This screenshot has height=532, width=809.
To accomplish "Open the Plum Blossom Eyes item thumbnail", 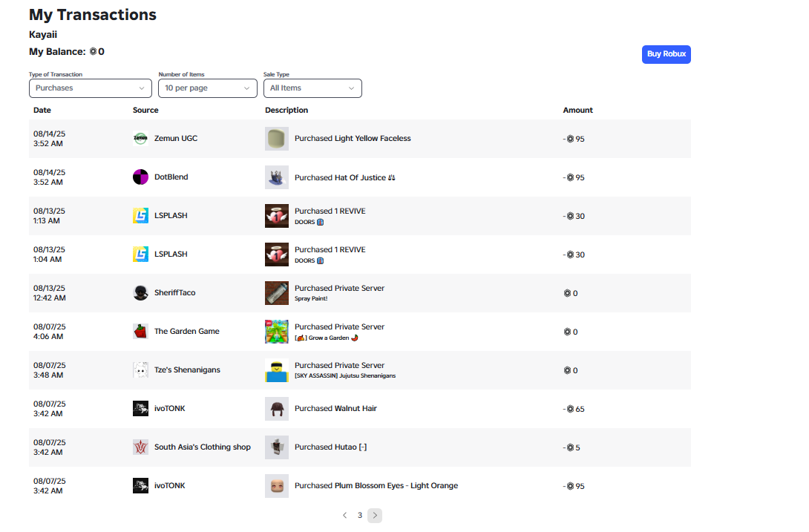I will click(x=277, y=486).
